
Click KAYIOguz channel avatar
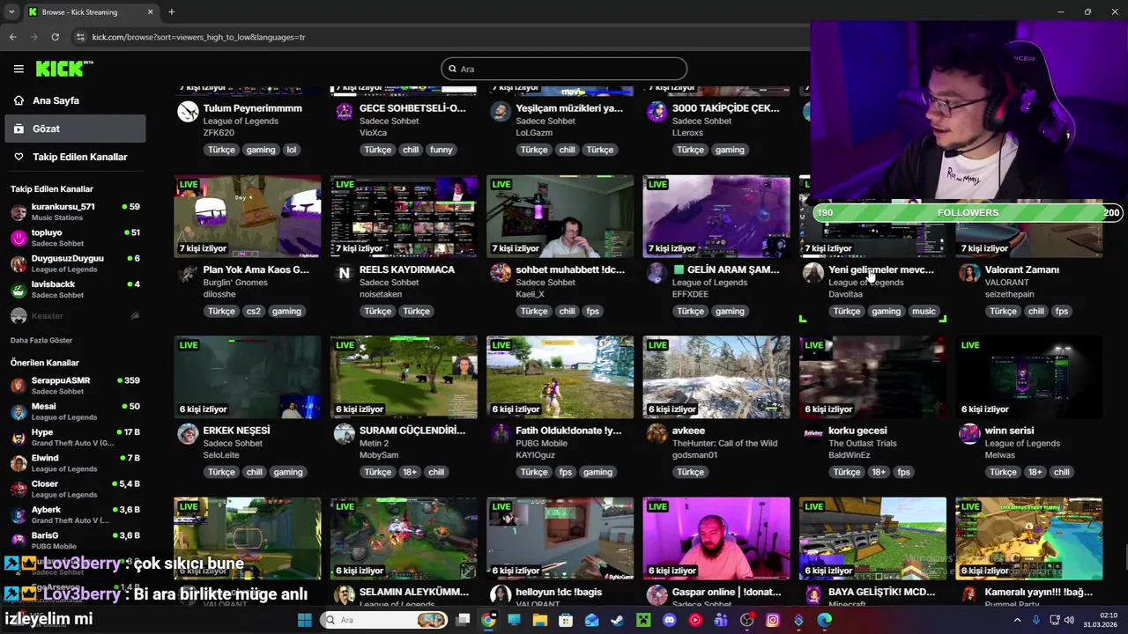click(x=501, y=434)
